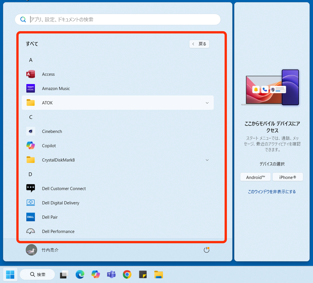Image resolution: width=313 pixels, height=283 pixels.
Task: Click このウィンドウを非表示にする link
Action: tap(272, 192)
